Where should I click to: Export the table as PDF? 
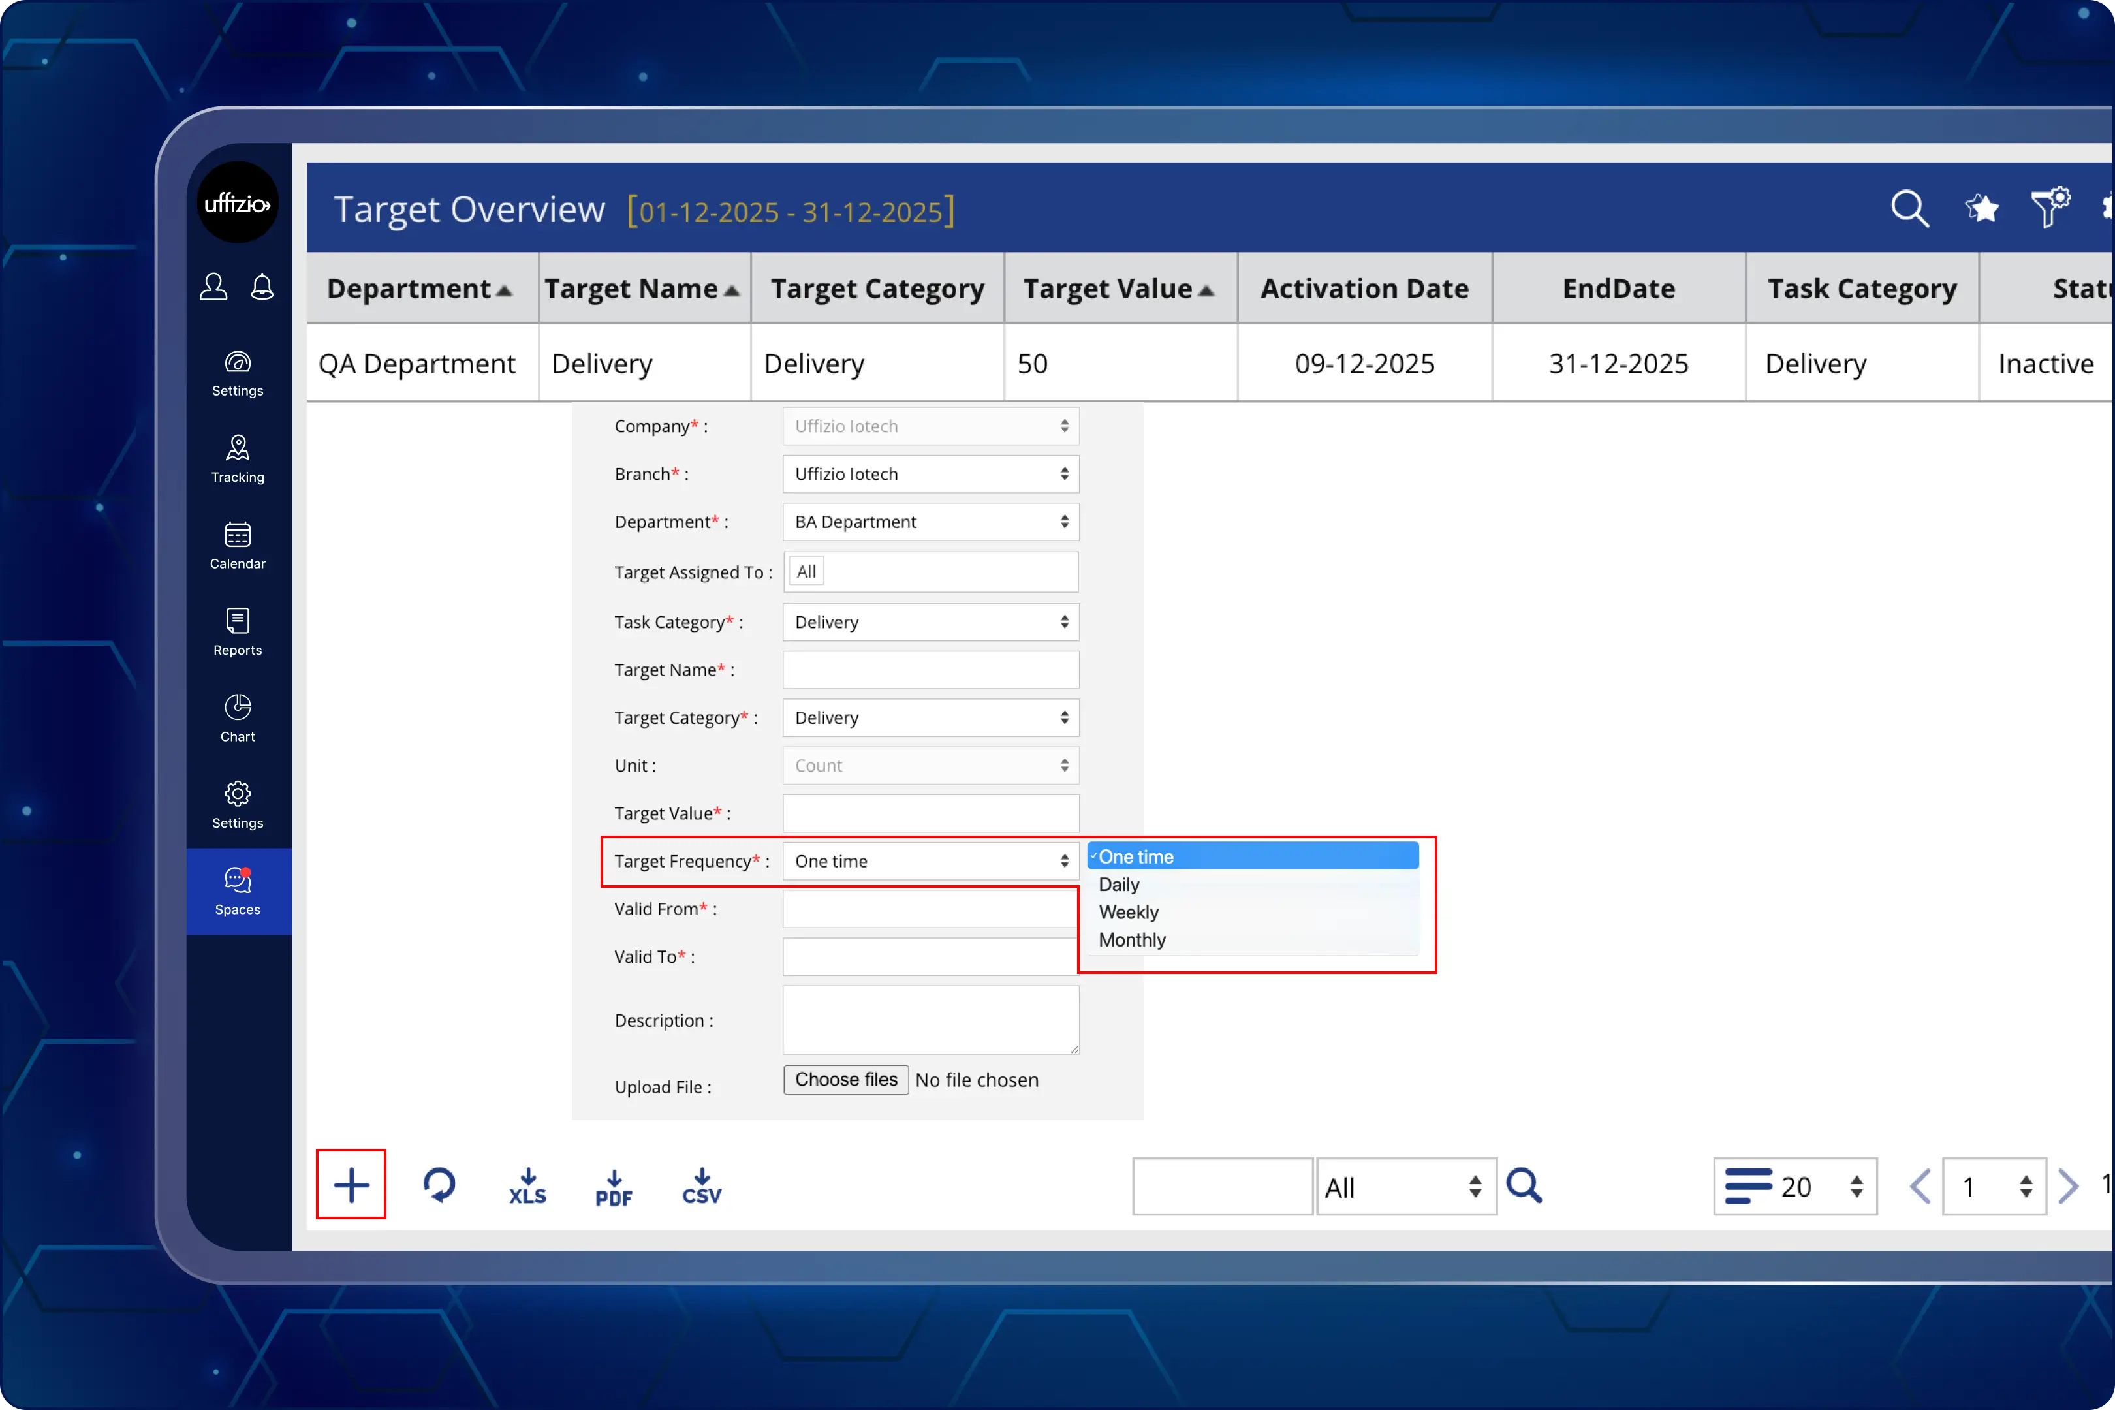click(613, 1187)
